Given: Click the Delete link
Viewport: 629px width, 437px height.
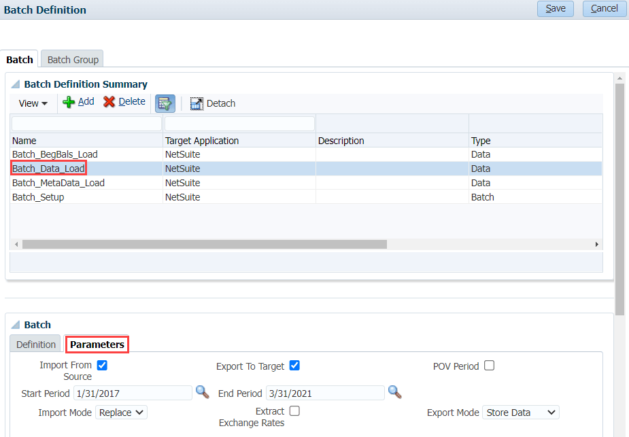Looking at the screenshot, I should [x=131, y=101].
